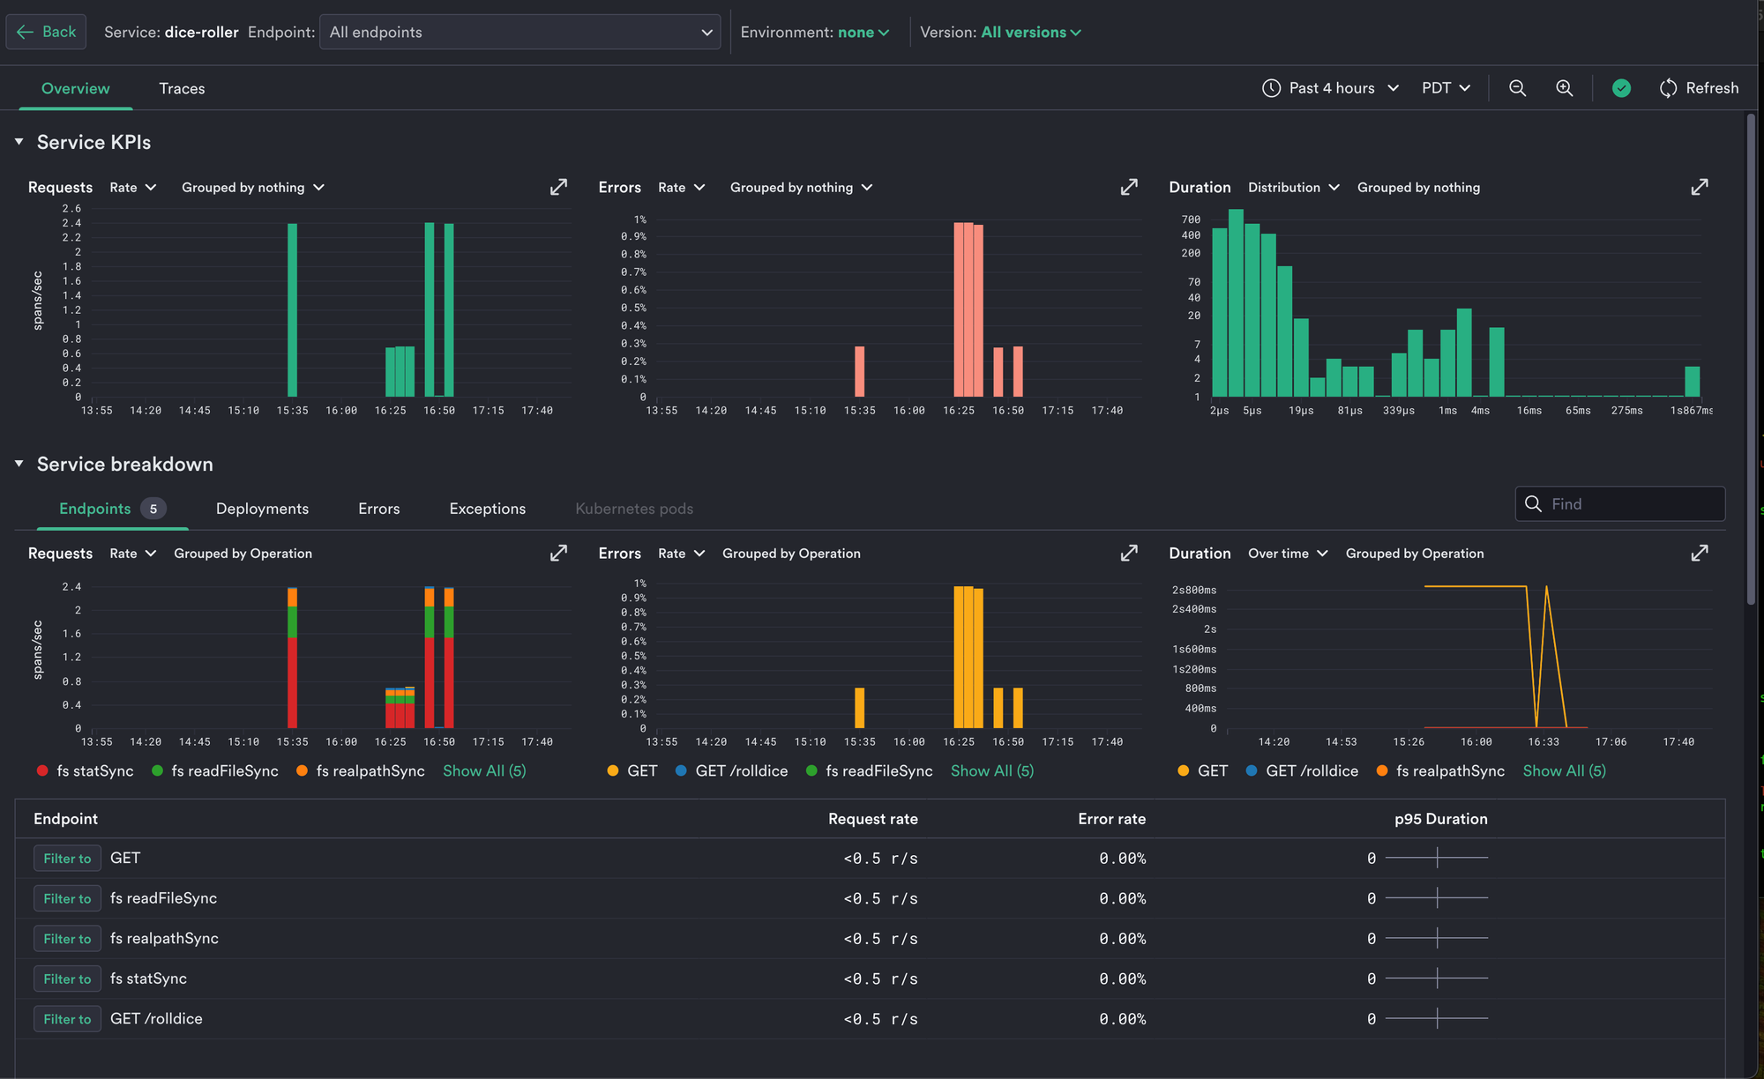Screen dimensions: 1764x1079
Task: Expand the Service KPIs Errors chart
Action: (x=1129, y=187)
